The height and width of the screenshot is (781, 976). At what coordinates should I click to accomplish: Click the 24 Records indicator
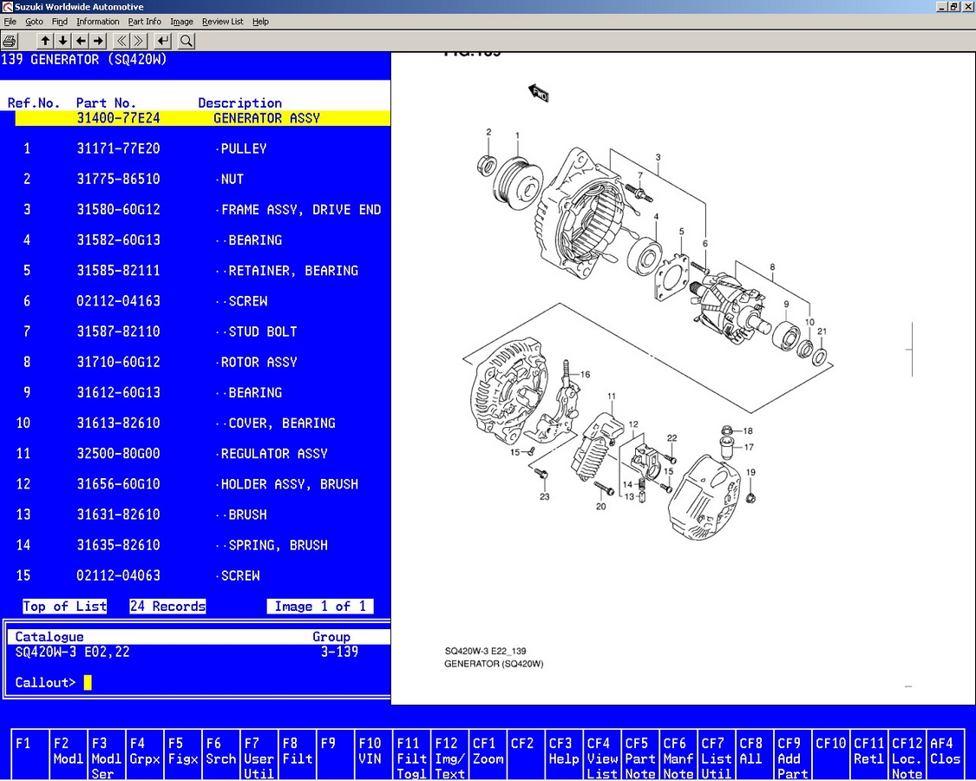tap(167, 607)
